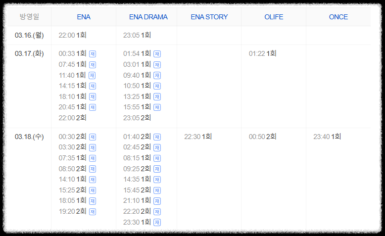Image resolution: width=385 pixels, height=236 pixels.
Task: Click rerun badge next to ENA 20:45 episode 1
Action: tap(93, 107)
